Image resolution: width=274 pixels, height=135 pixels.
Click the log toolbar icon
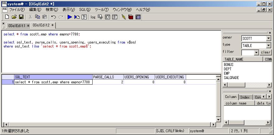pyautogui.click(x=93, y=17)
